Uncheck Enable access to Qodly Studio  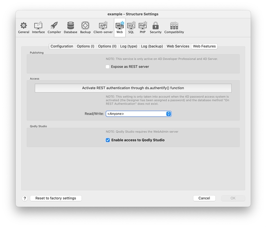point(108,140)
